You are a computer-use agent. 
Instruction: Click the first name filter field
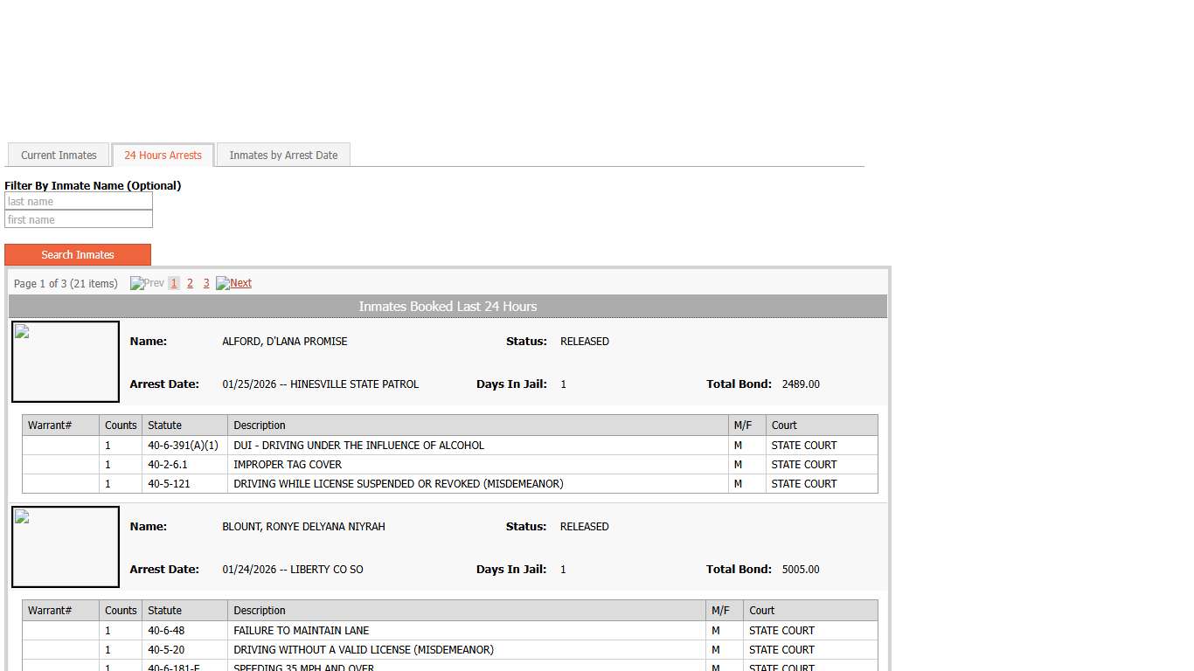pyautogui.click(x=79, y=220)
